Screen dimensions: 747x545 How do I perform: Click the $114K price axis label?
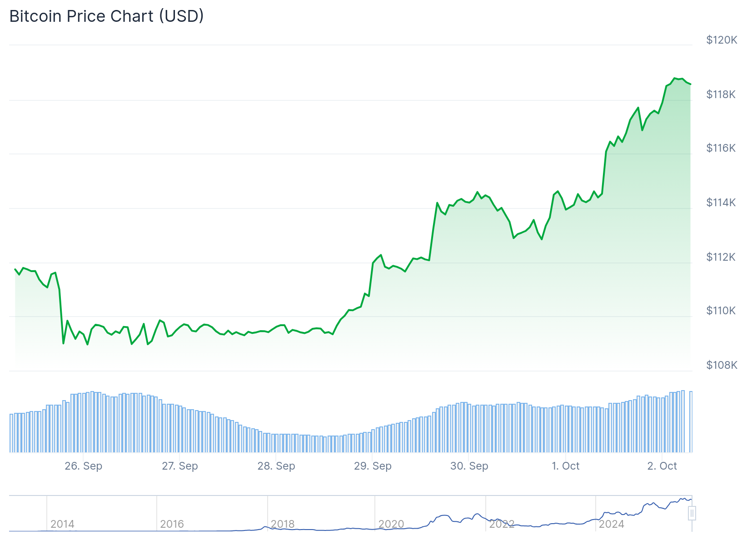pyautogui.click(x=721, y=203)
